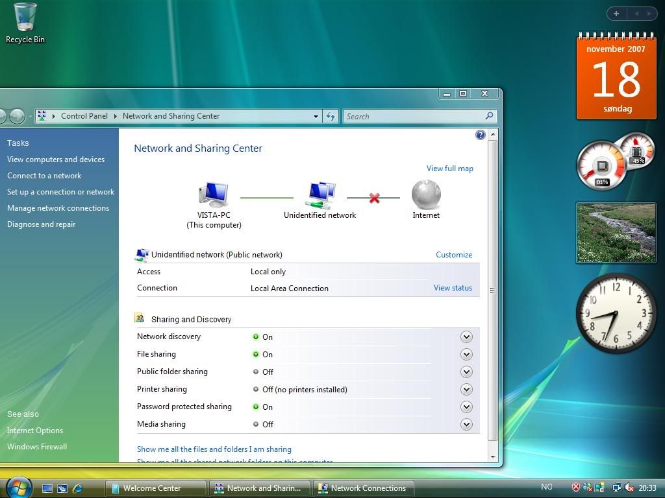Click icon beside Unidentified network (Public network) heading
Screen dimensions: 665x498
[x=142, y=254]
